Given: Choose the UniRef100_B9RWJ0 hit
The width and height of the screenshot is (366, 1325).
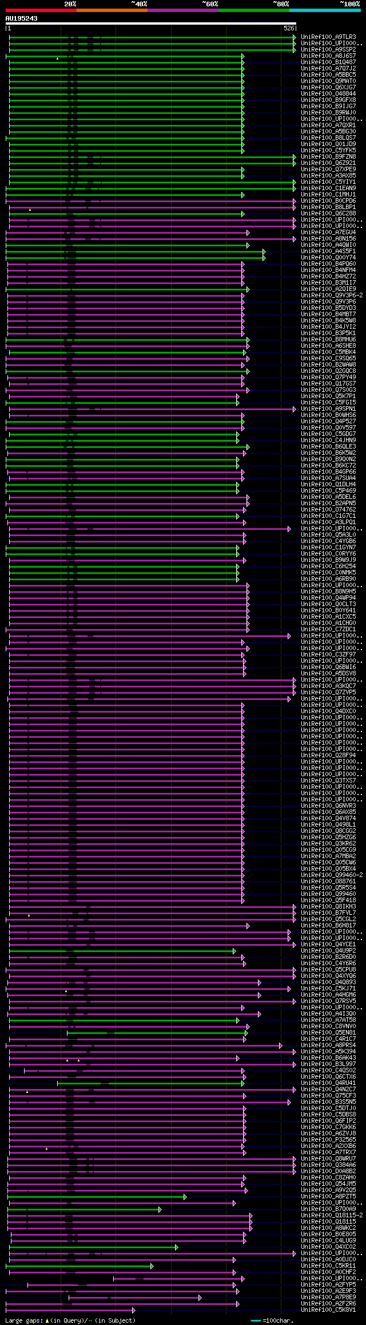Looking at the screenshot, I should 328,113.
